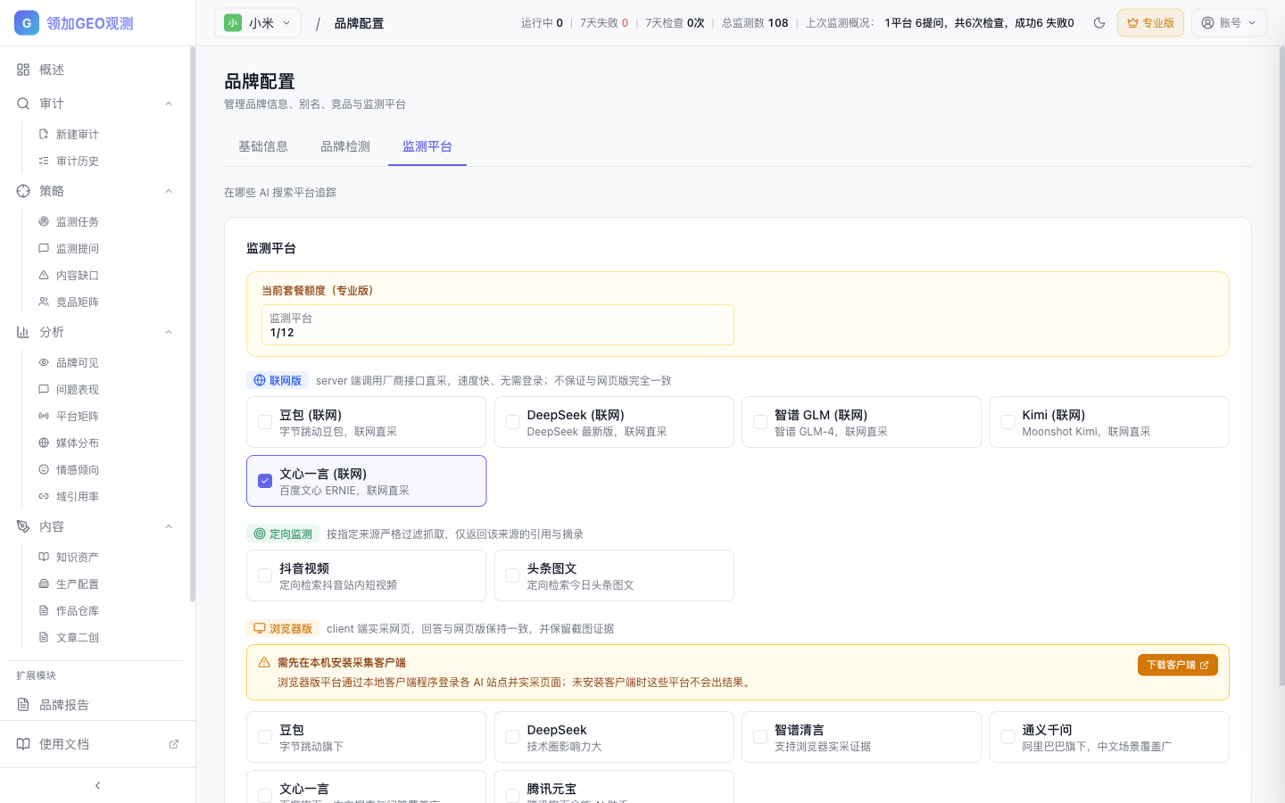Click the 品牌可见 eye icon

[44, 362]
